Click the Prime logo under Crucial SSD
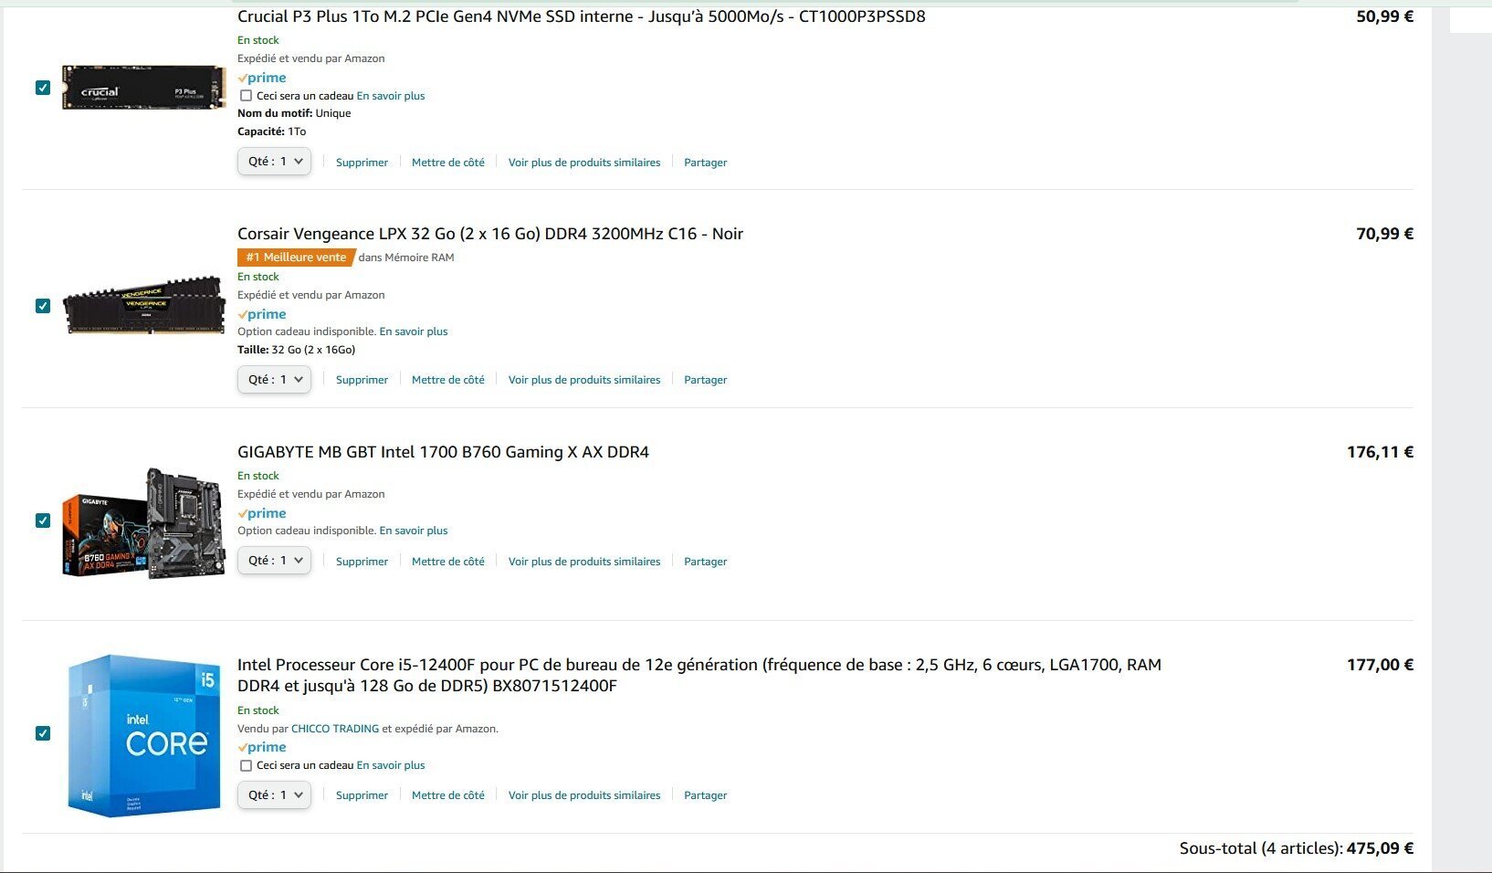 262,78
